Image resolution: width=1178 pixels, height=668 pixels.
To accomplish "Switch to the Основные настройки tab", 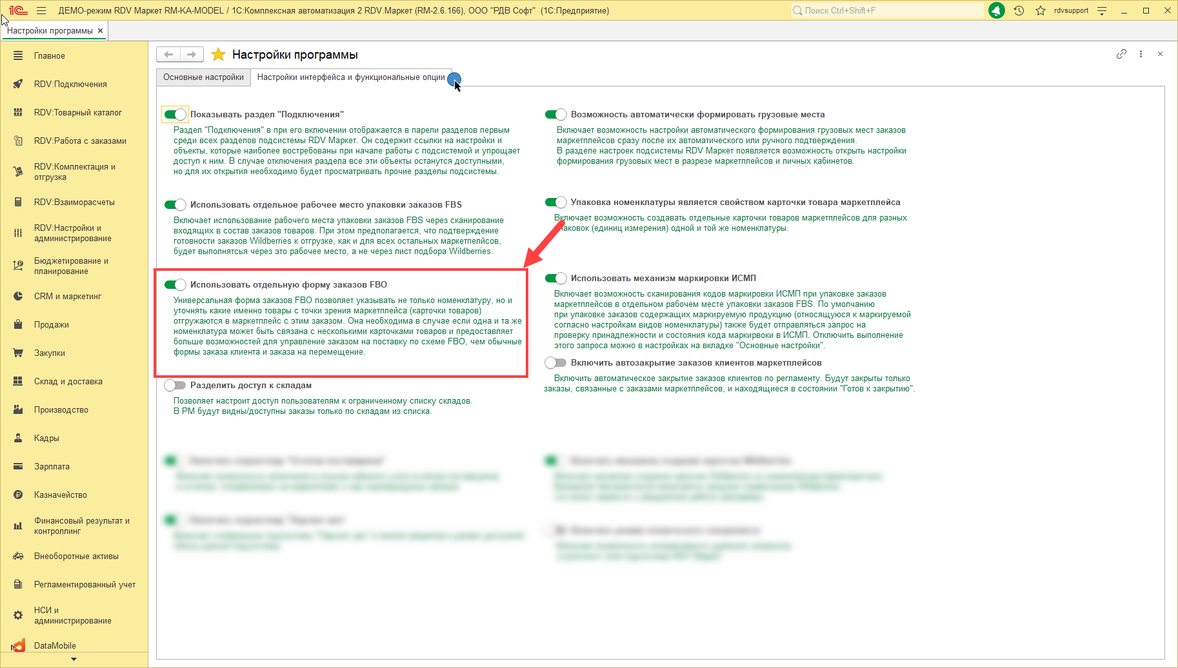I will (x=203, y=77).
